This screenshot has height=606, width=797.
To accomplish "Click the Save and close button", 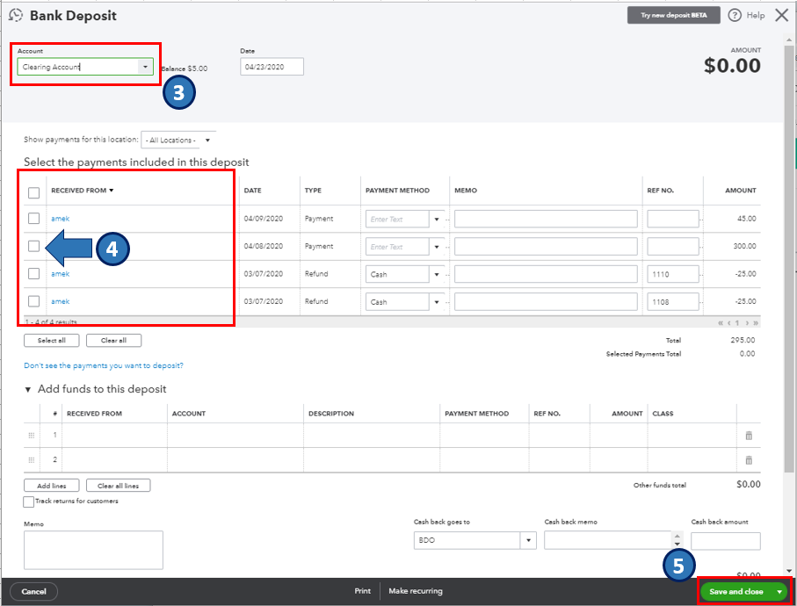I will pos(735,592).
